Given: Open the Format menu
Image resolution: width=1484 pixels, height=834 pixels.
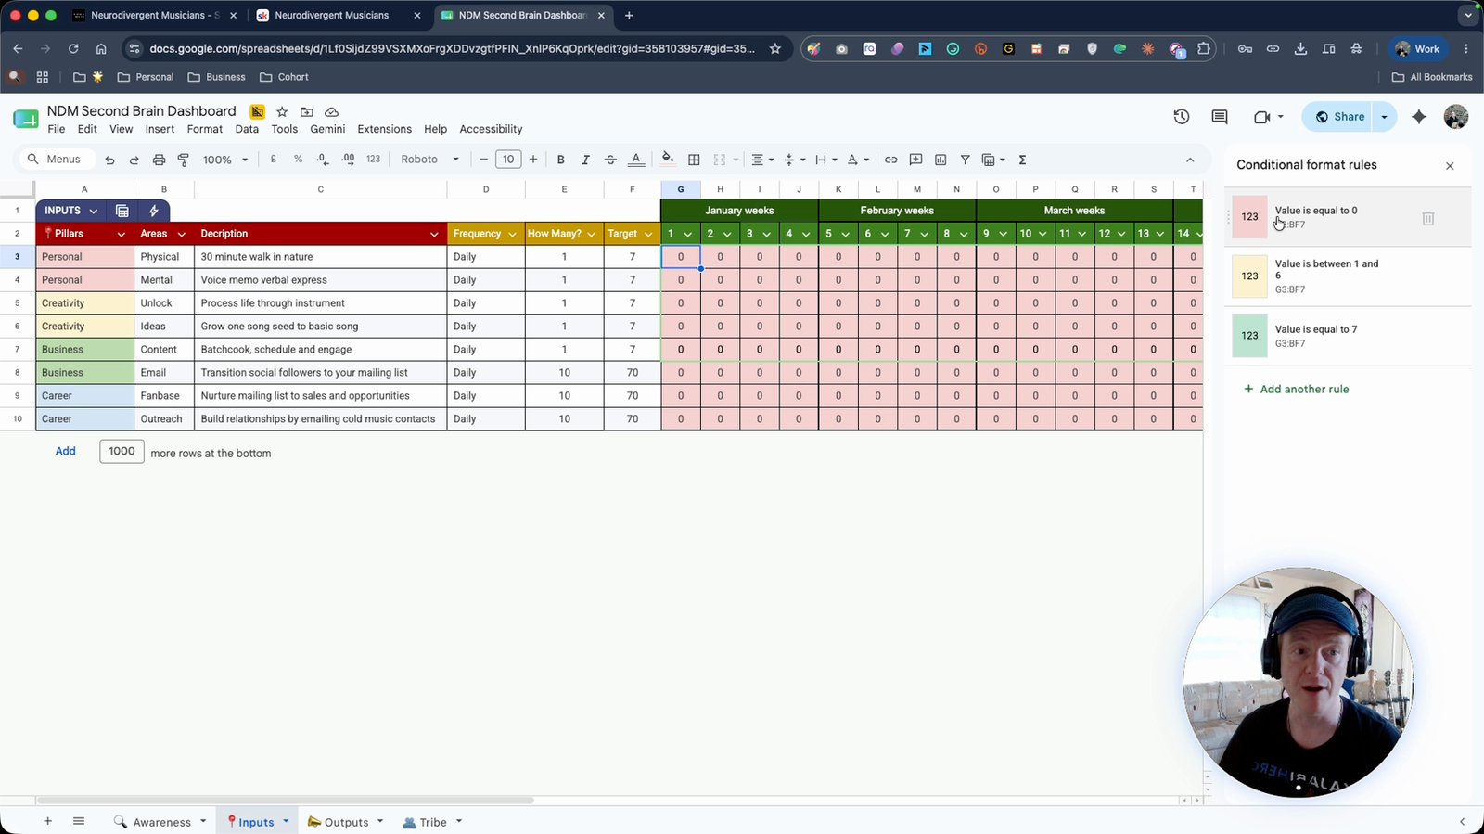Looking at the screenshot, I should pos(205,129).
